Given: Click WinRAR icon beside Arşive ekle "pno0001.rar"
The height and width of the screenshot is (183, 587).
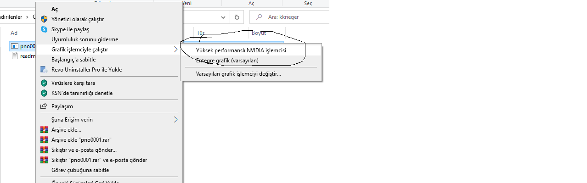Looking at the screenshot, I should (44, 140).
